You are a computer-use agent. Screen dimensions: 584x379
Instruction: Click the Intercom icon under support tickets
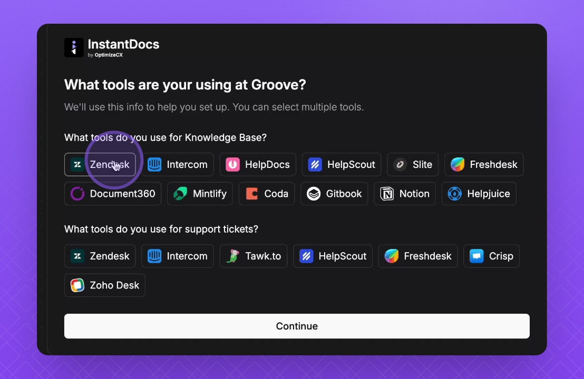click(154, 256)
